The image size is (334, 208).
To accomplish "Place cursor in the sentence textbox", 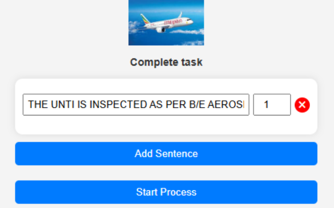I will [136, 105].
